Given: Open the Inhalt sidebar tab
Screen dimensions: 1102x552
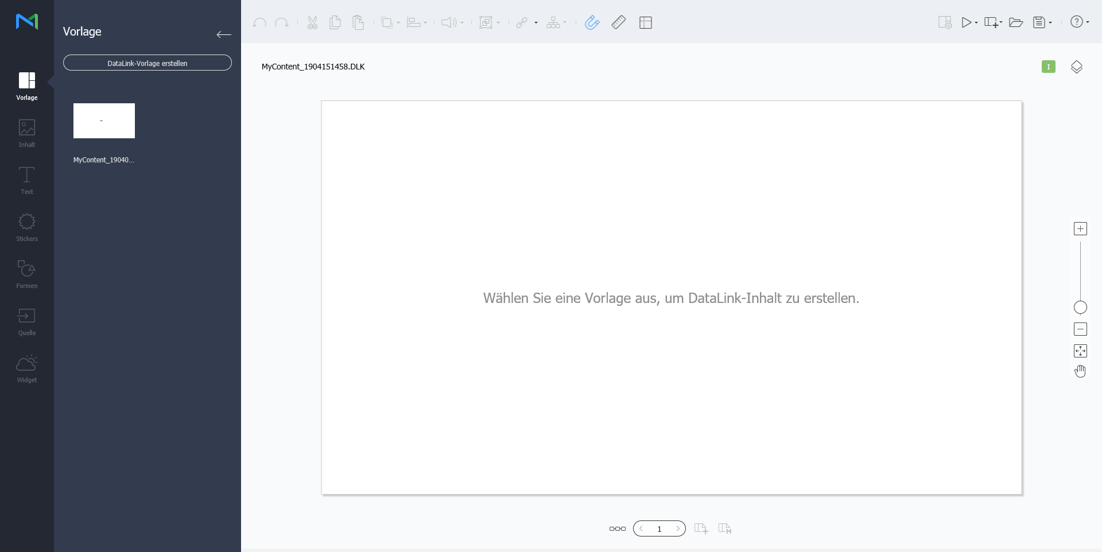Looking at the screenshot, I should point(27,133).
